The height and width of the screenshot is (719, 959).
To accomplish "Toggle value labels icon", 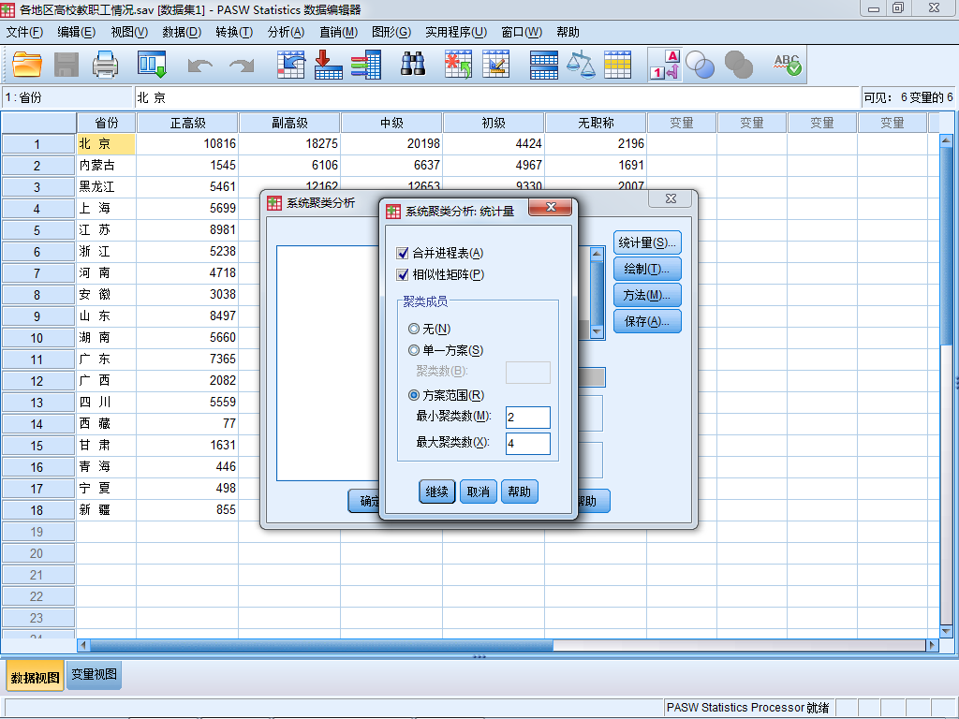I will coord(665,65).
